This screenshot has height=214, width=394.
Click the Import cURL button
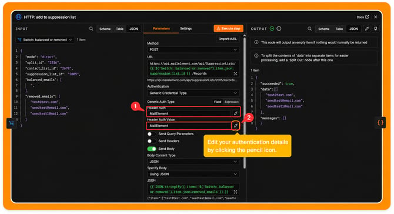coord(228,39)
